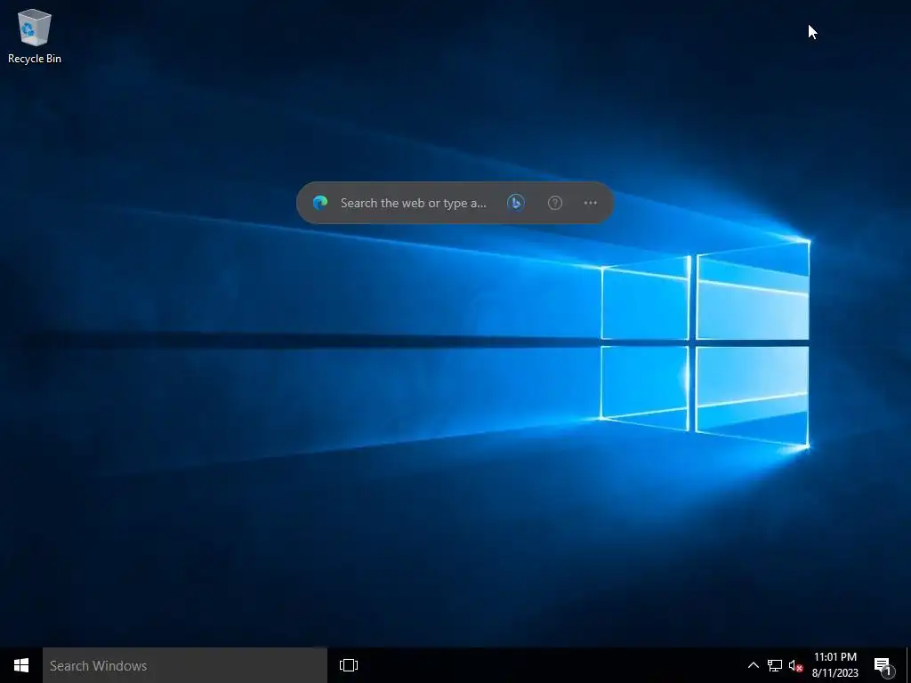
Task: Click the Search Windows taskbar box
Action: [185, 665]
